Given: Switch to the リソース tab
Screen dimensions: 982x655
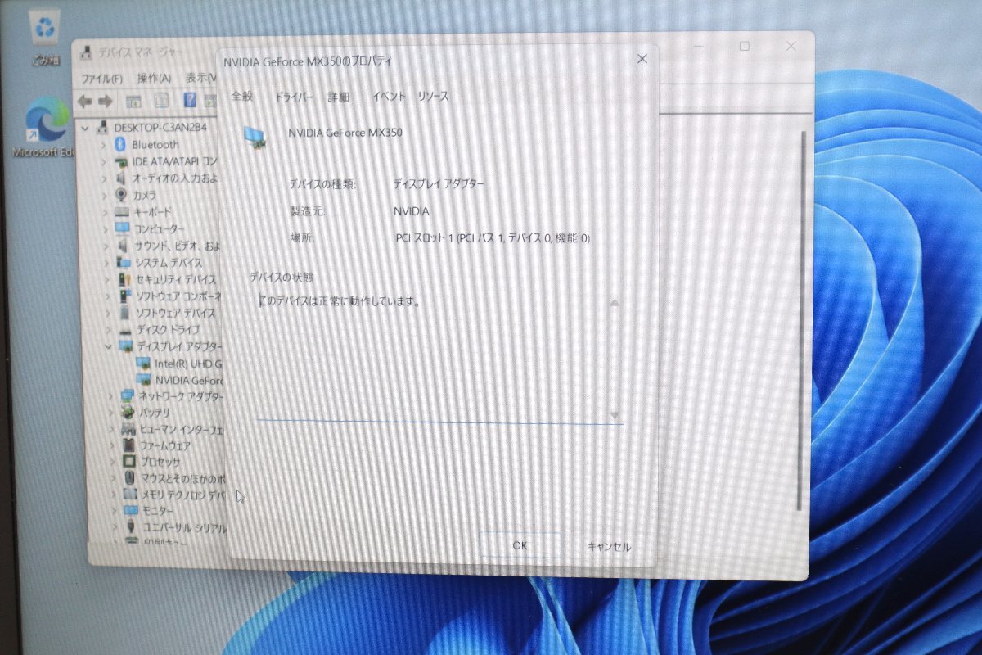Looking at the screenshot, I should pyautogui.click(x=433, y=97).
